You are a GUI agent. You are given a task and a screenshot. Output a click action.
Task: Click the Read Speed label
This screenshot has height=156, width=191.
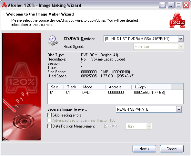tap(74, 47)
